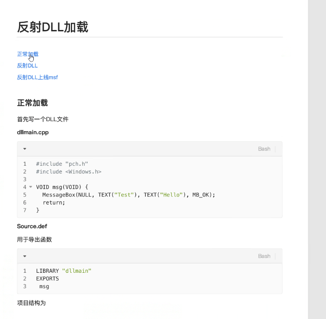Click the 反射DLL加载 page title

pos(53,27)
